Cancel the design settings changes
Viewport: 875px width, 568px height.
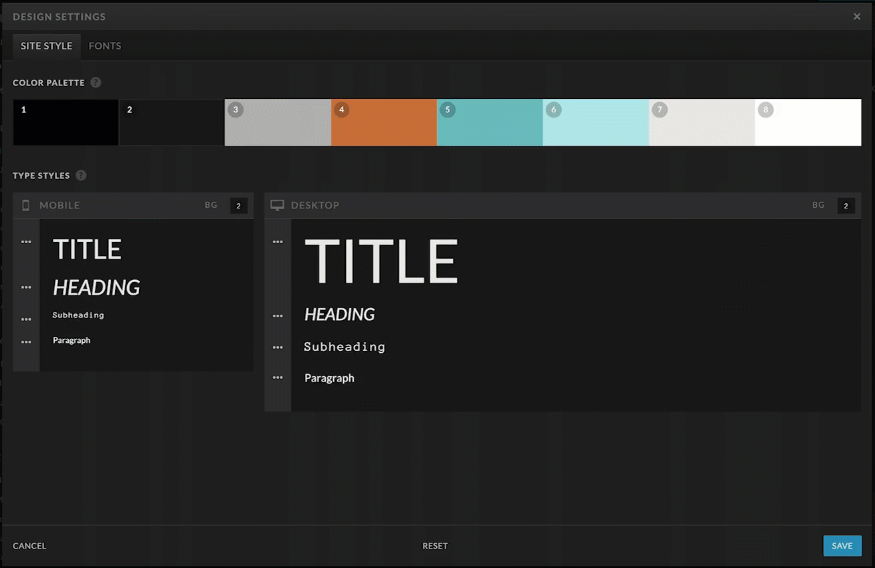click(x=29, y=546)
